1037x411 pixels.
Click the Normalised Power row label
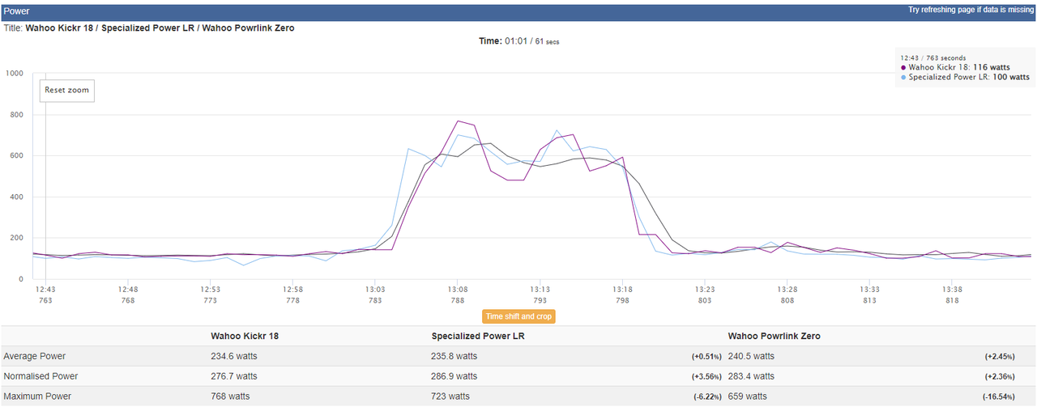tap(41, 376)
